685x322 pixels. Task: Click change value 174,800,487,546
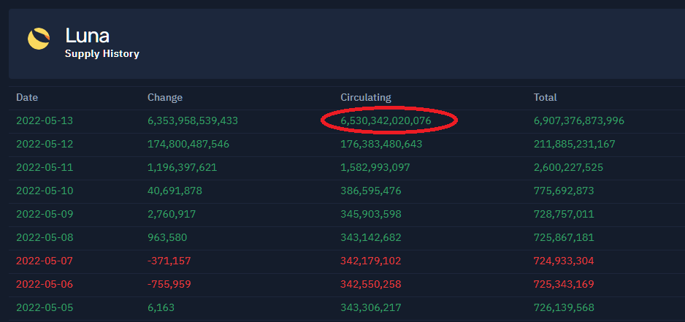(188, 144)
